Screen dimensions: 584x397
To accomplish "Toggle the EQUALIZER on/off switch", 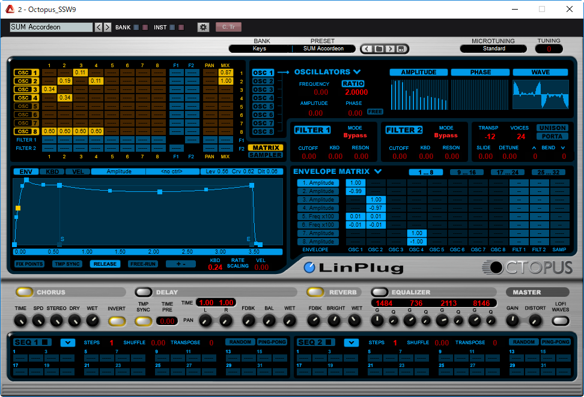I will (x=380, y=292).
